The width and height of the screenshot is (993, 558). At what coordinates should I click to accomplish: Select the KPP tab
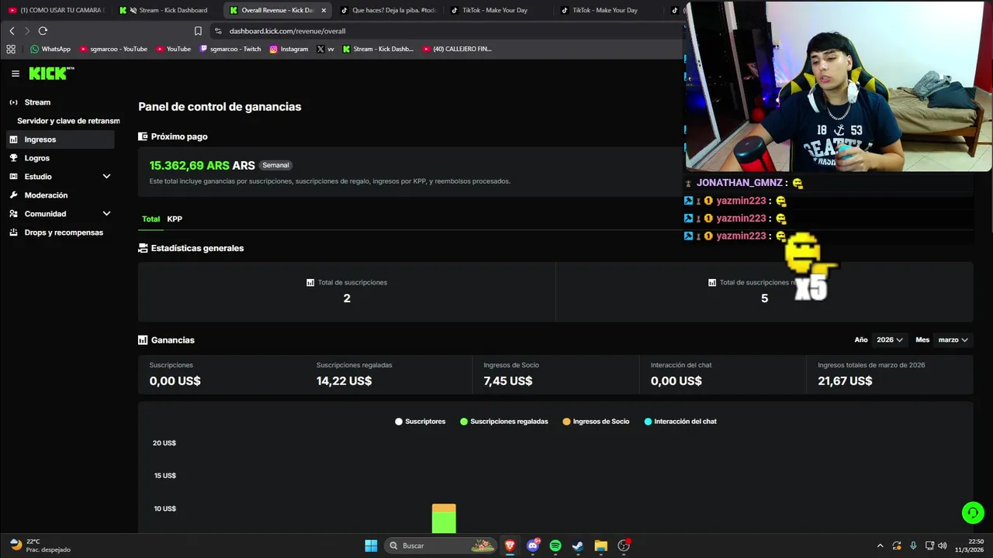tap(175, 219)
